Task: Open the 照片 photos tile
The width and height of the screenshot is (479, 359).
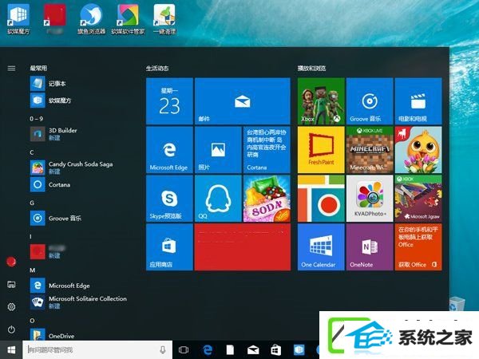Action: pyautogui.click(x=218, y=150)
